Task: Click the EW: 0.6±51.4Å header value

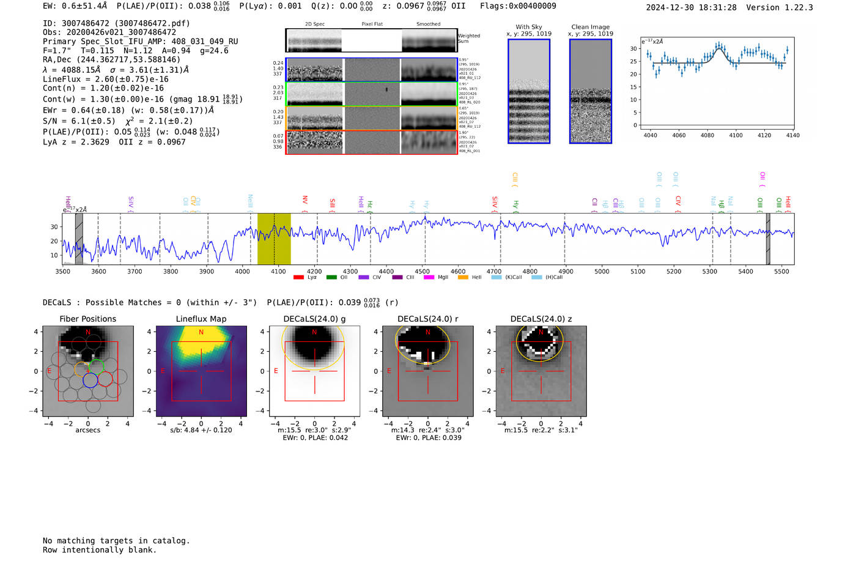Action: (75, 6)
